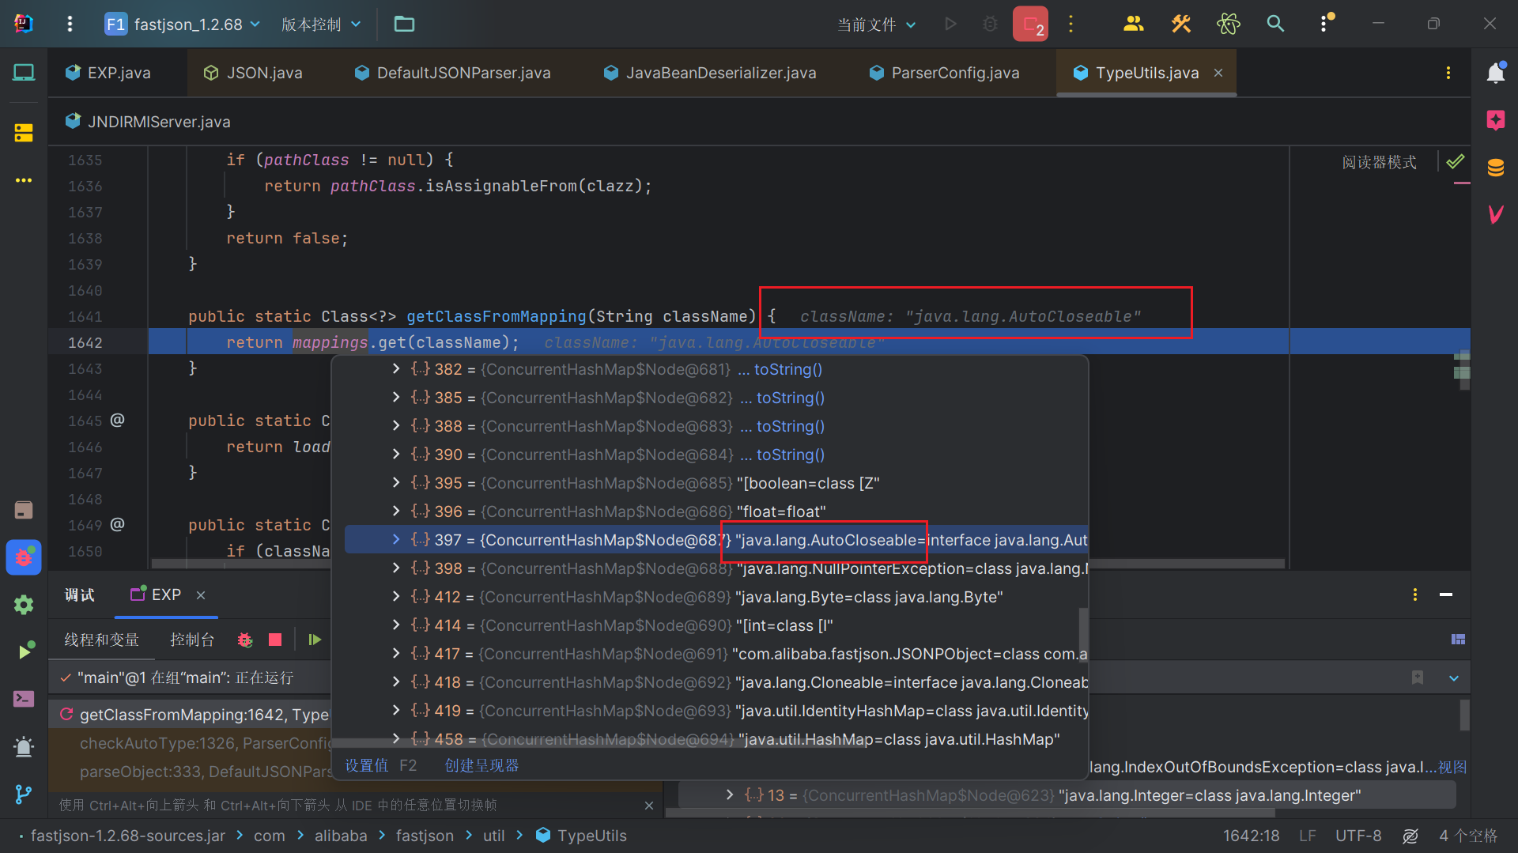1518x853 pixels.
Task: Open the Project tool window icon
Action: (24, 74)
